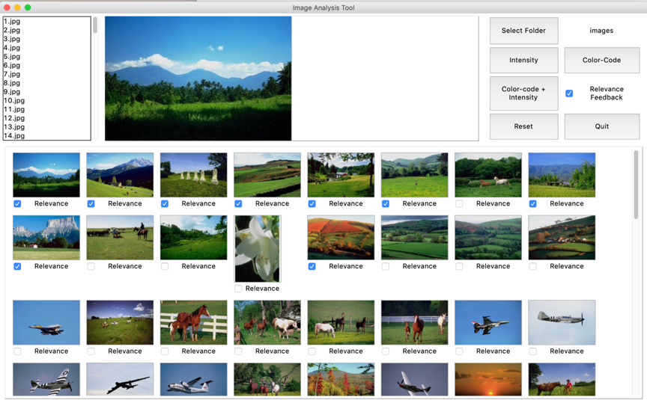
Task: Select 13.jpg in the file list
Action: (x=46, y=127)
